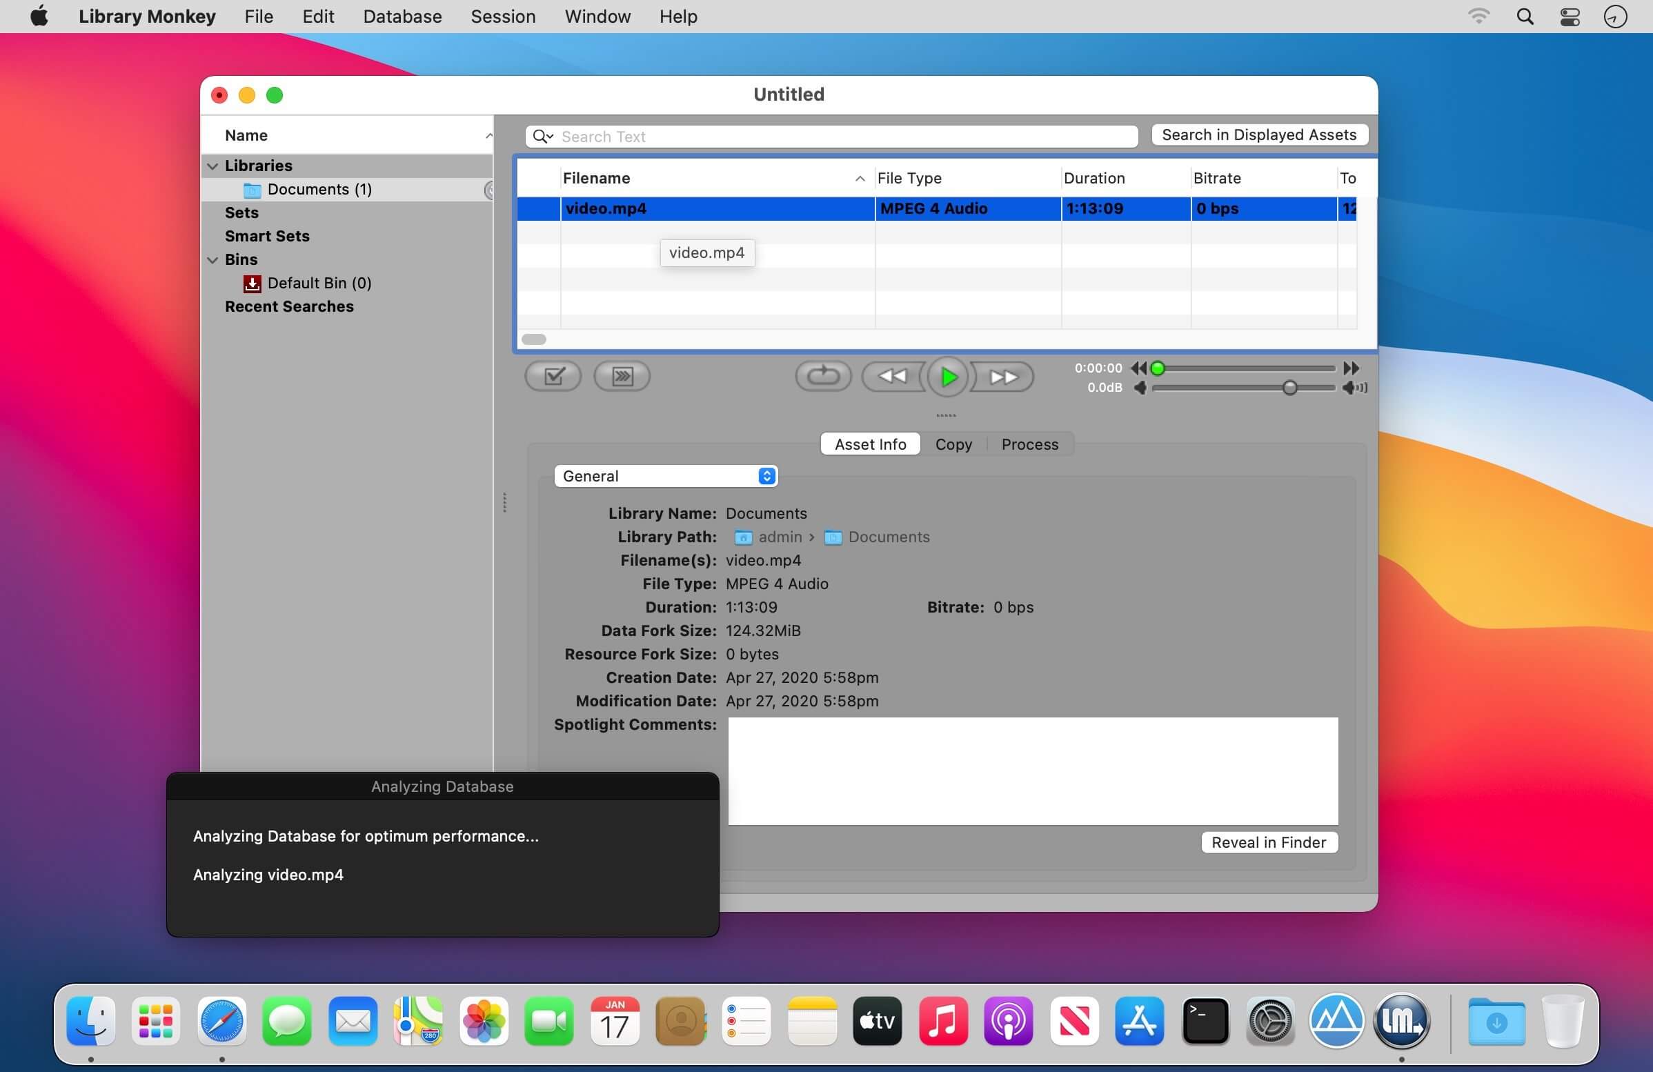Click the volume minimum speaker icon
1653x1072 pixels.
(1140, 388)
